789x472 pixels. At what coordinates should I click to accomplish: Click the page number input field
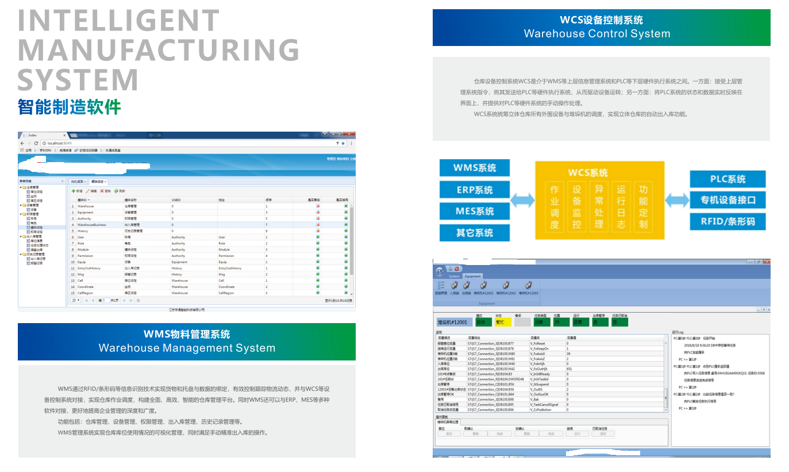106,300
